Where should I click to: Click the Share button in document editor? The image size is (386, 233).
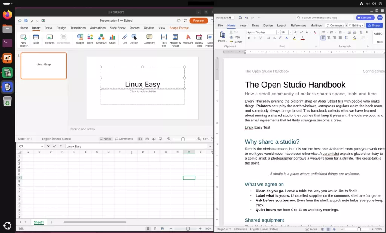[374, 25]
